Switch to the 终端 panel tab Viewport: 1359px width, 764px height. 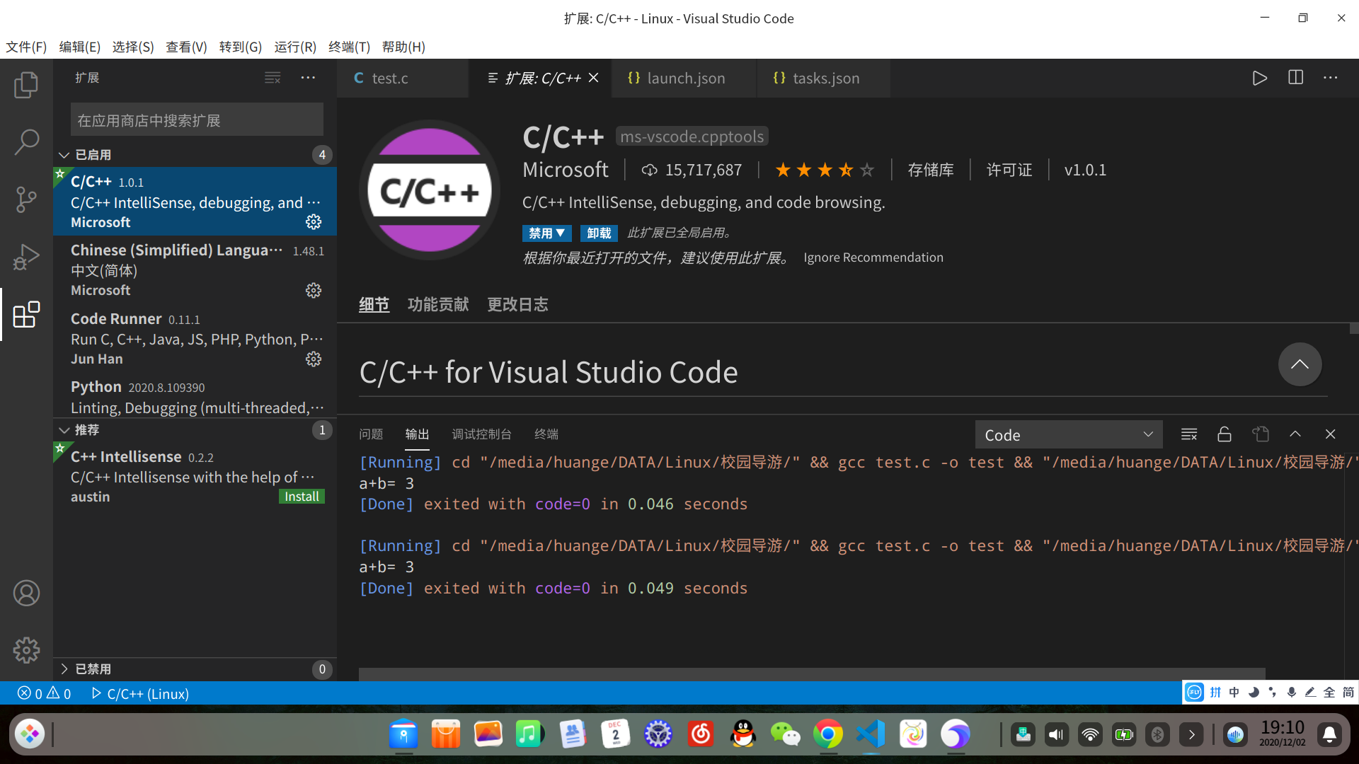546,434
